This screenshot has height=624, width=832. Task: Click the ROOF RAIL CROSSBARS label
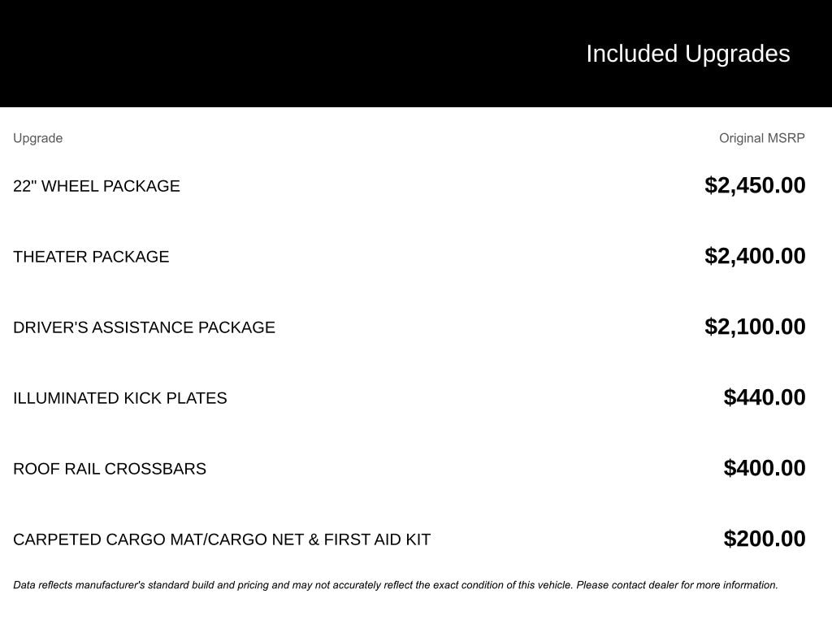click(110, 469)
